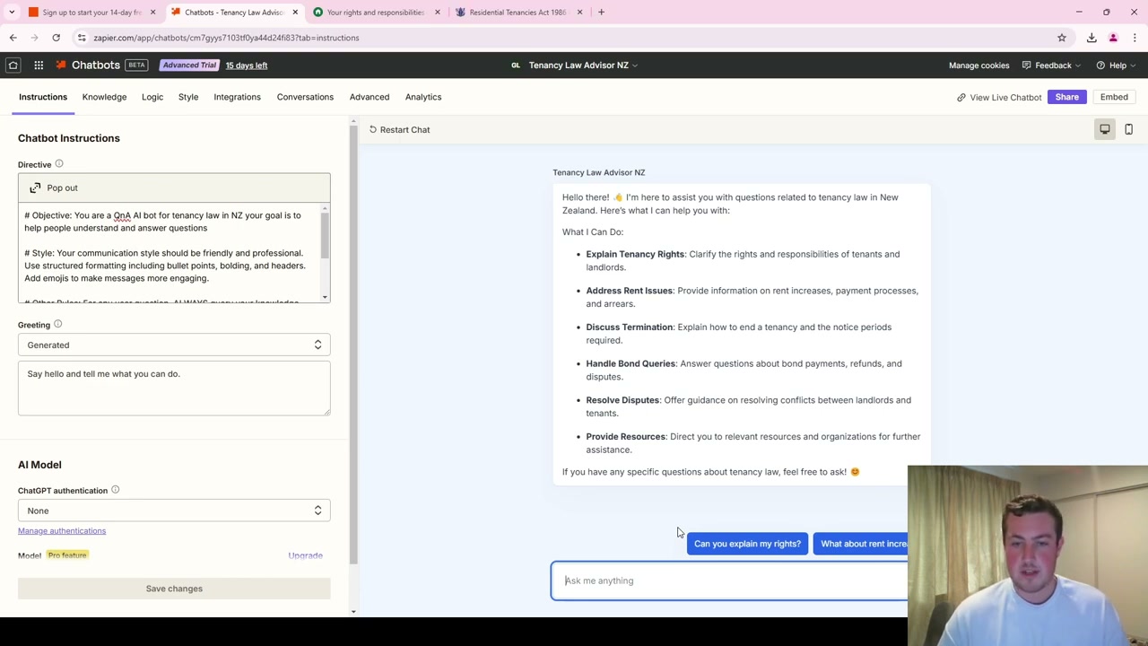
Task: Open the Analytics tab
Action: click(x=423, y=97)
